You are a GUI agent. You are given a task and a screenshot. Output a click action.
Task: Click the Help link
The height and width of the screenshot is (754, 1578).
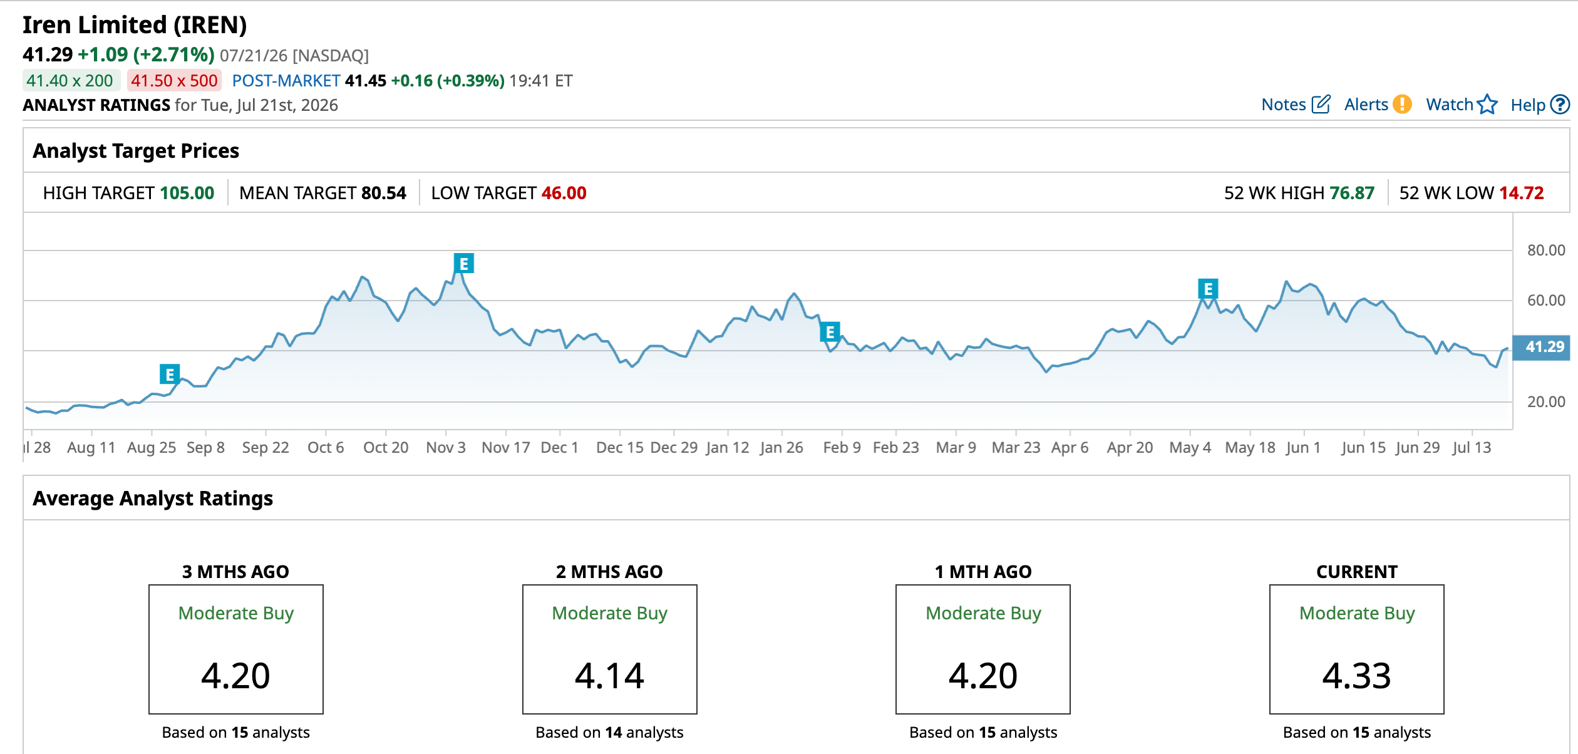pos(1528,105)
